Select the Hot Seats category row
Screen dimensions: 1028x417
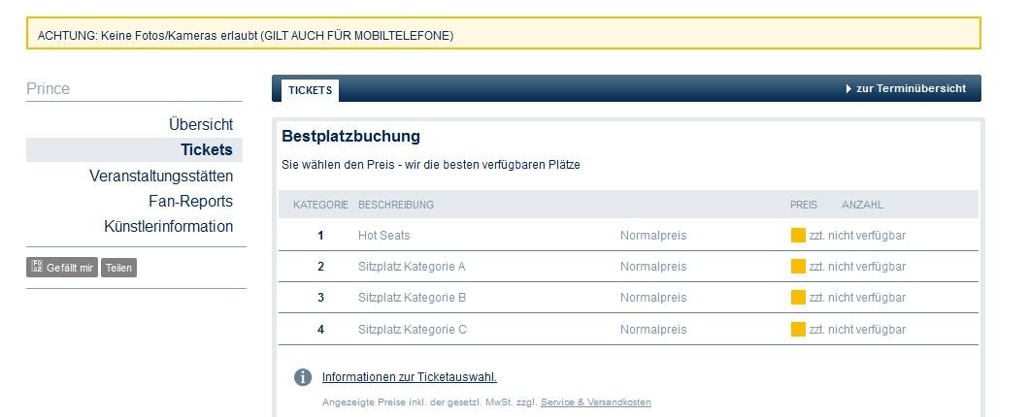click(628, 235)
